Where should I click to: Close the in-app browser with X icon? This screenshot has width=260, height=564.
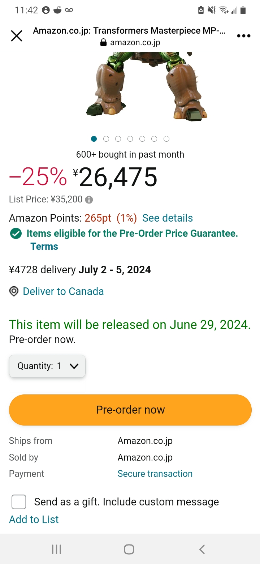pos(17,36)
